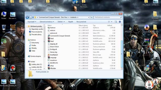This screenshot has height=90, width=161.
Task: Open the address bar history dropdown
Action: 89,17
